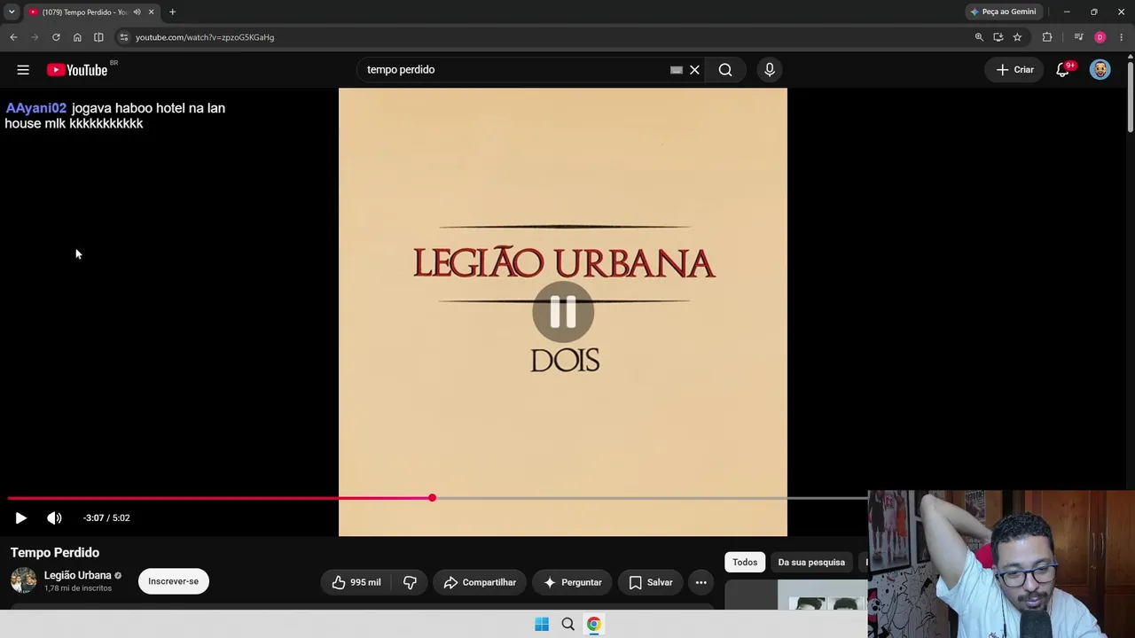Seek using the red progress bar handle
The width and height of the screenshot is (1135, 638).
pyautogui.click(x=432, y=498)
